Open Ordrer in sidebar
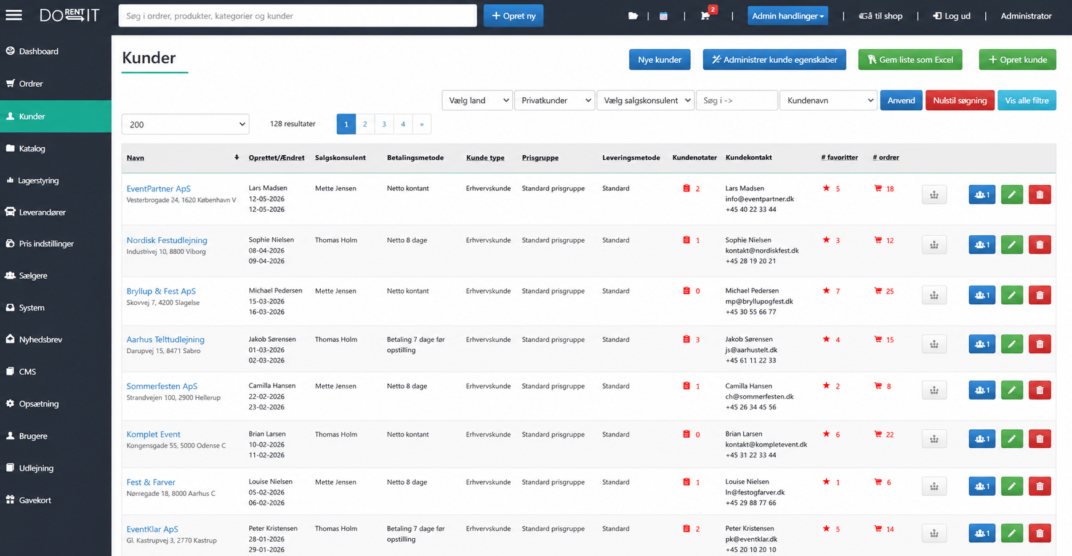The height and width of the screenshot is (556, 1072). 31,84
